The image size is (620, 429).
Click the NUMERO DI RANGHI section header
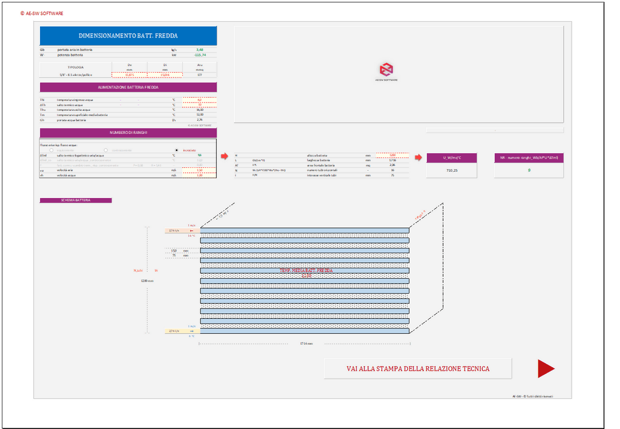[x=128, y=132]
